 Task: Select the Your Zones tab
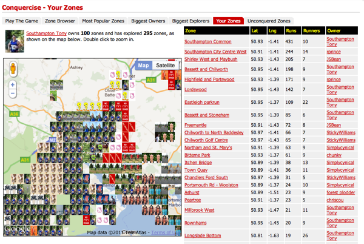tap(229, 21)
